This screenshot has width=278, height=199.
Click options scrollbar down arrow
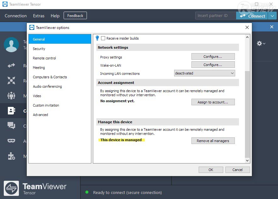pyautogui.click(x=247, y=161)
